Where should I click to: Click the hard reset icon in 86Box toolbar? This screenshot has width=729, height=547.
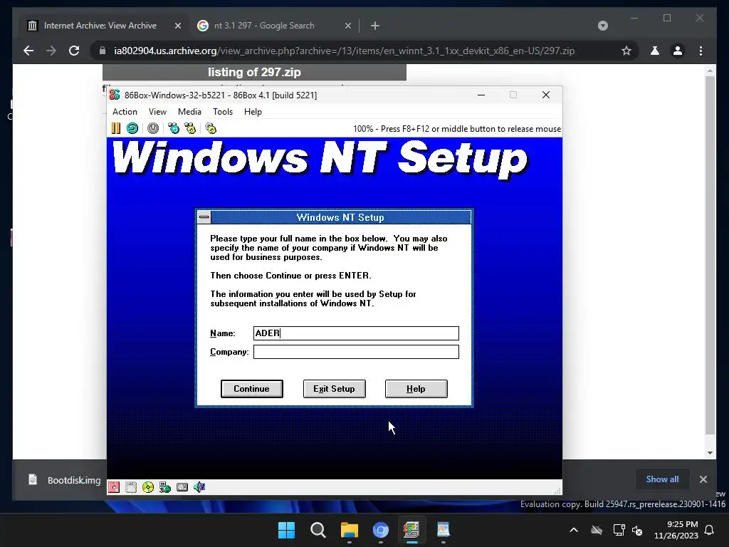tap(132, 128)
